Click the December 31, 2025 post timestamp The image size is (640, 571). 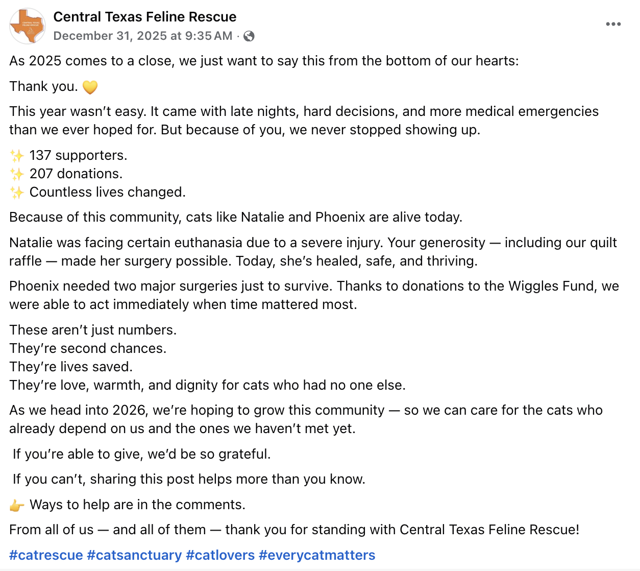point(143,36)
